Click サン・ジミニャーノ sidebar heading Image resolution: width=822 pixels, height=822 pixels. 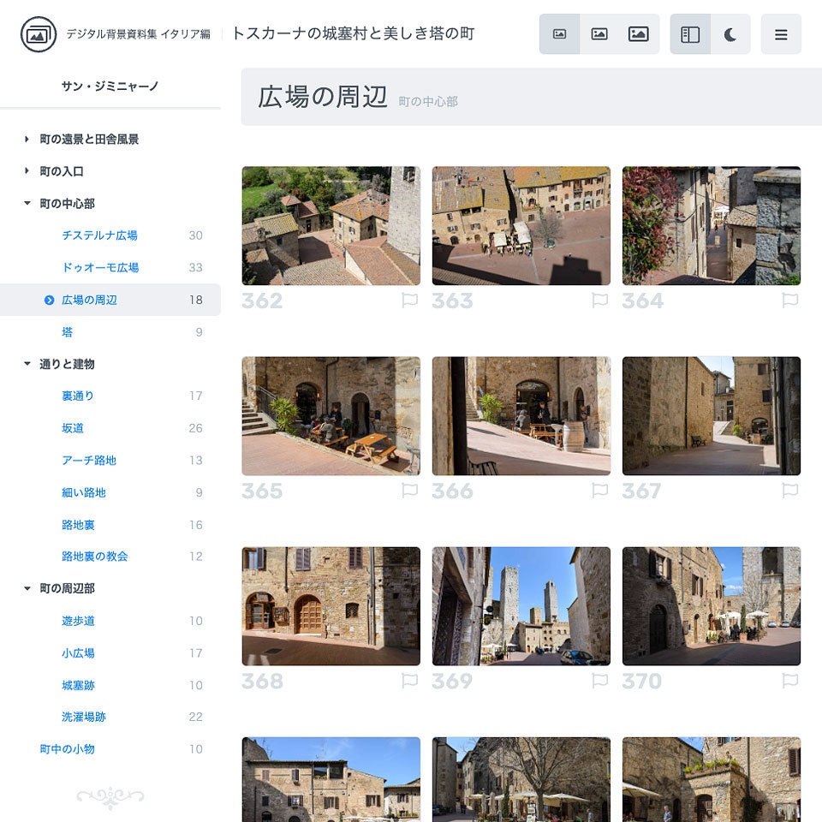click(110, 86)
